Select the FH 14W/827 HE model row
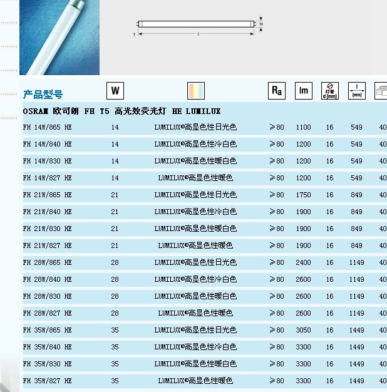The width and height of the screenshot is (387, 392). click(x=48, y=178)
